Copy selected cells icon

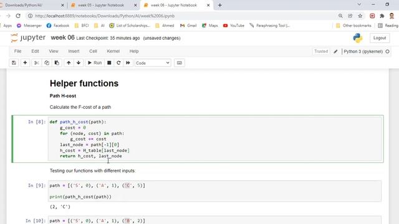[x=47, y=63]
